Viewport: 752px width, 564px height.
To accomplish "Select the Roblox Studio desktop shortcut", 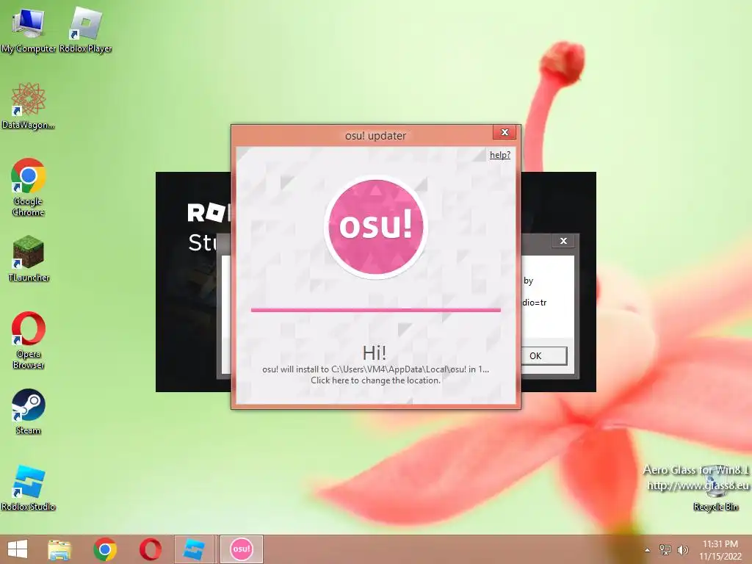I will click(x=29, y=488).
